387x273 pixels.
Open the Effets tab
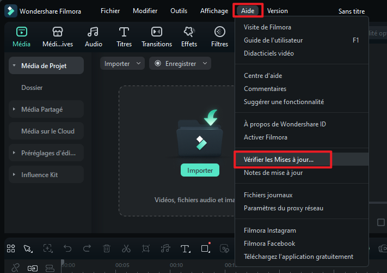(189, 37)
